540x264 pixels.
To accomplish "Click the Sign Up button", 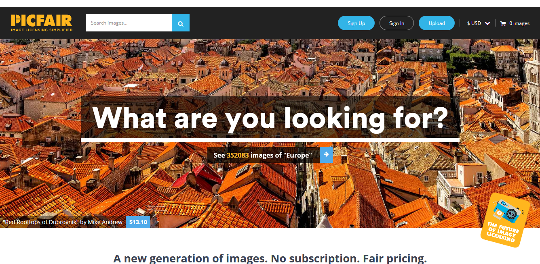I will click(356, 23).
